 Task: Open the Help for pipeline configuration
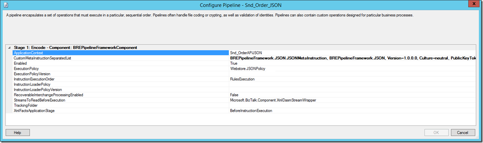pyautogui.click(x=18, y=132)
